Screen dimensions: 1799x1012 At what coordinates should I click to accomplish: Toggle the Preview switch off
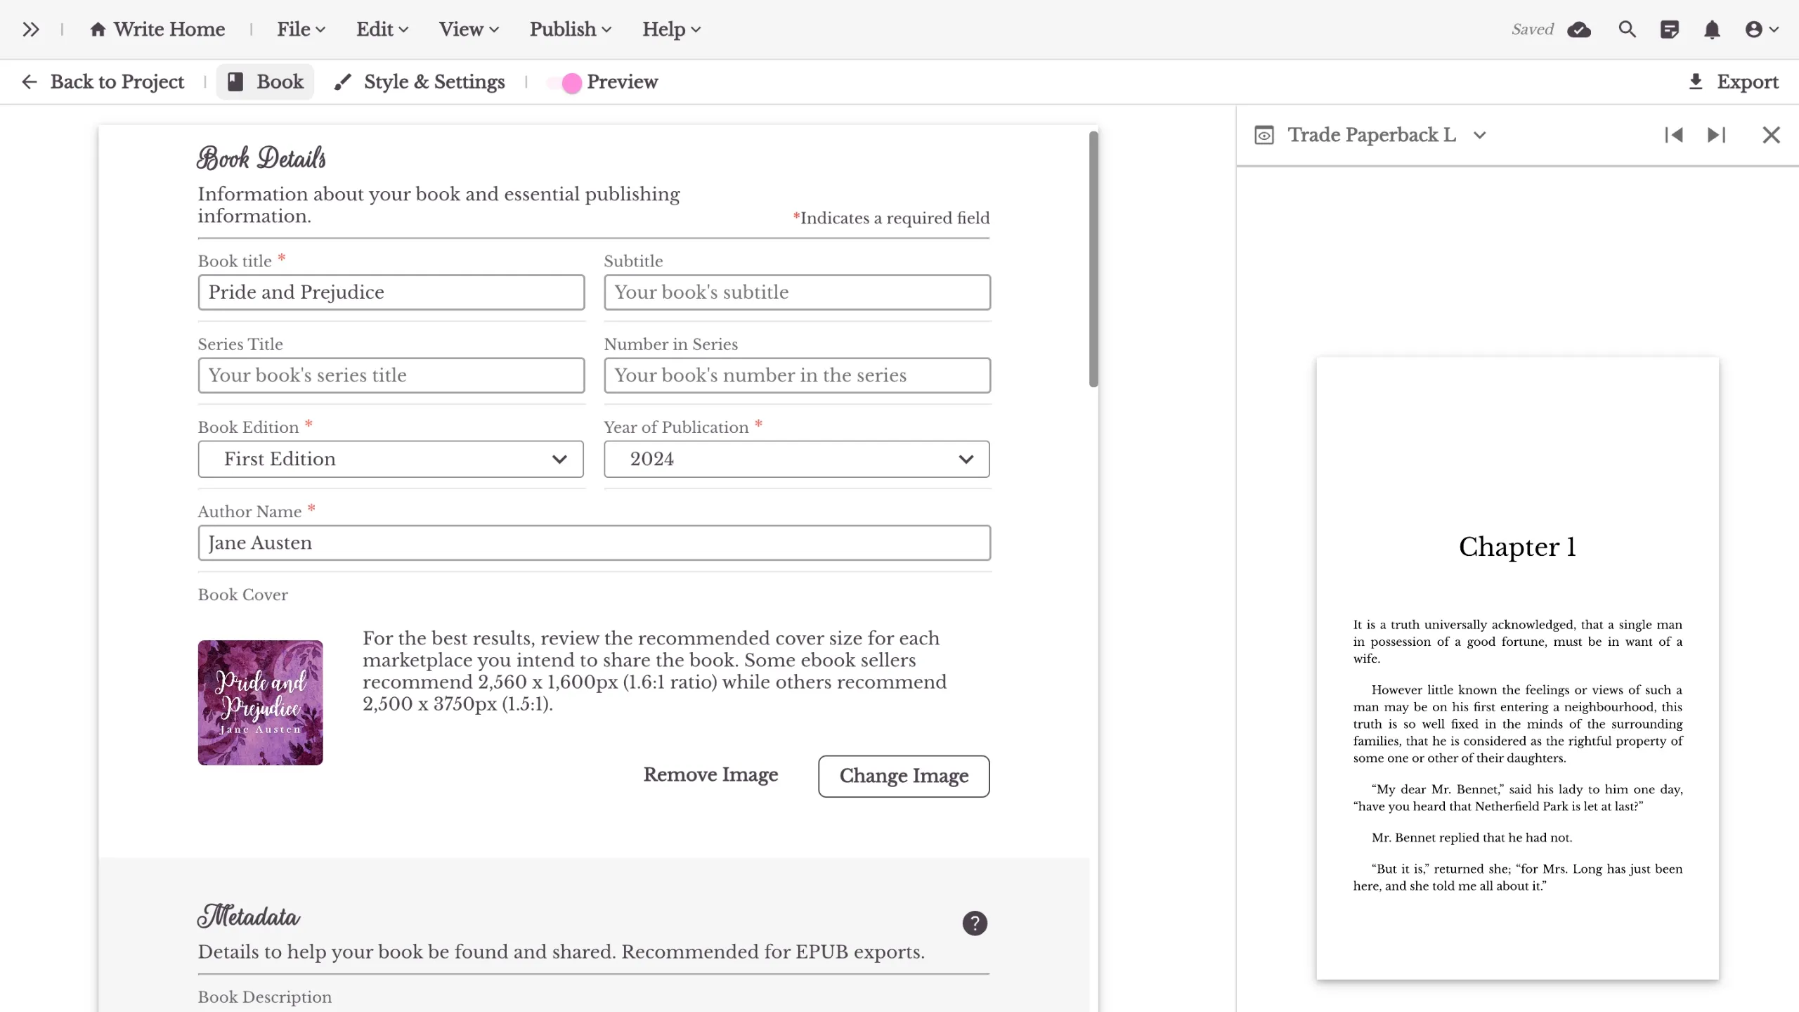pos(565,83)
